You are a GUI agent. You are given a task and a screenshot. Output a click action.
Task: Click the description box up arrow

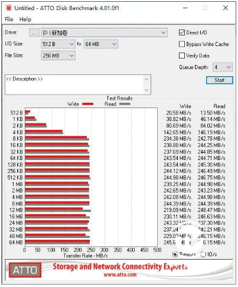[x=146, y=80]
